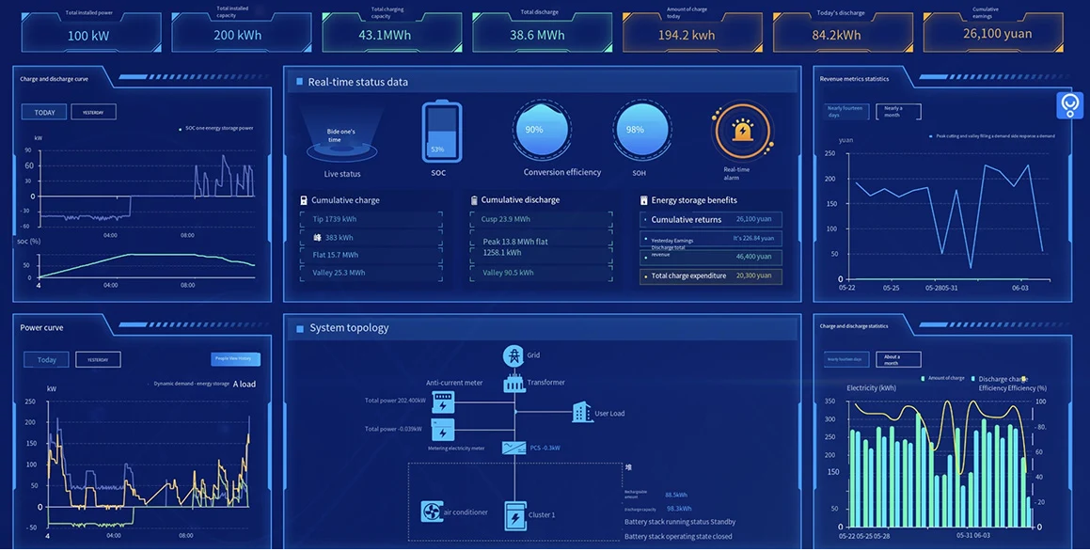Click the Tip 1739 kWh row
The image size is (1090, 551).
tap(371, 219)
